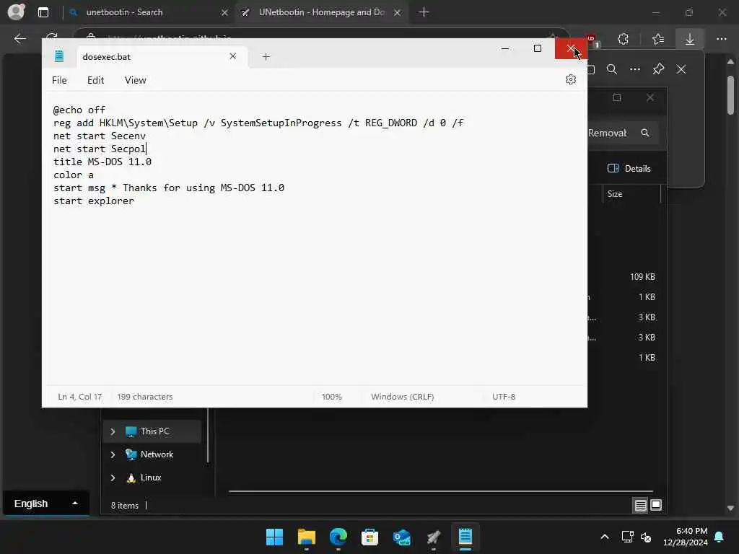Expand Linux in navigation pane
Image resolution: width=739 pixels, height=554 pixels.
coord(113,478)
